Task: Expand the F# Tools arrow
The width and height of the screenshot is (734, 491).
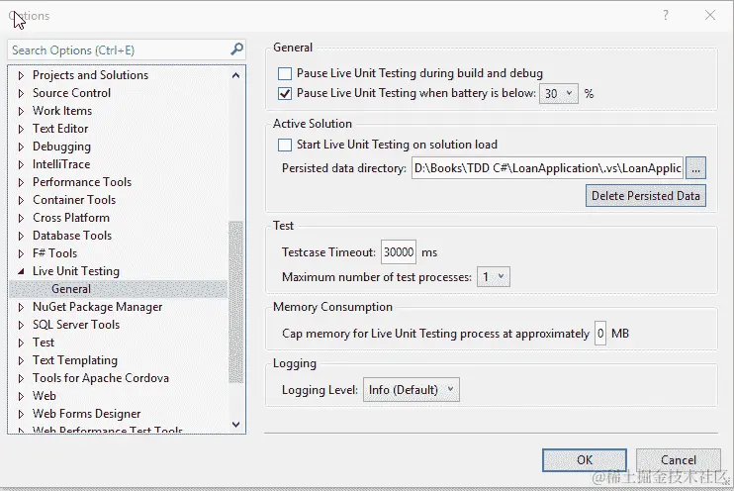Action: click(21, 253)
